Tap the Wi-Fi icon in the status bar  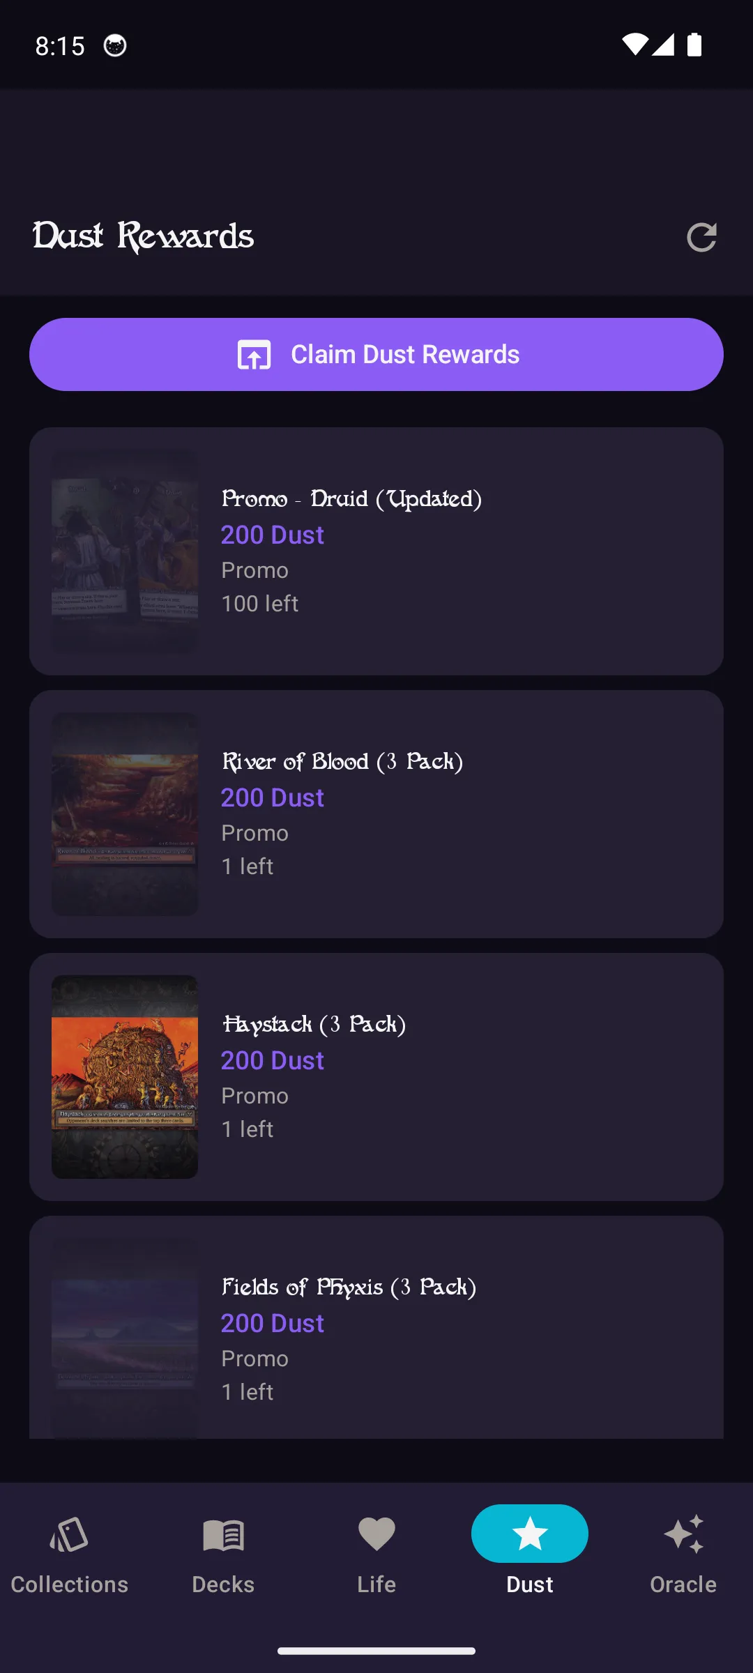coord(634,45)
